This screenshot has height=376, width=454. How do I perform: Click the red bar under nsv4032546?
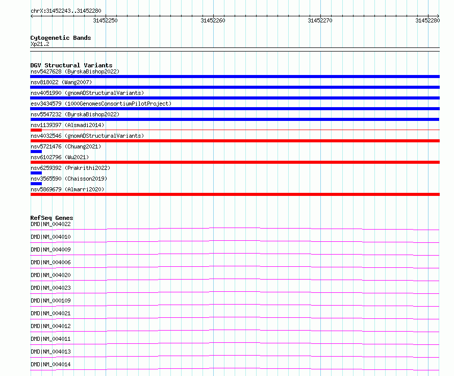coord(235,141)
